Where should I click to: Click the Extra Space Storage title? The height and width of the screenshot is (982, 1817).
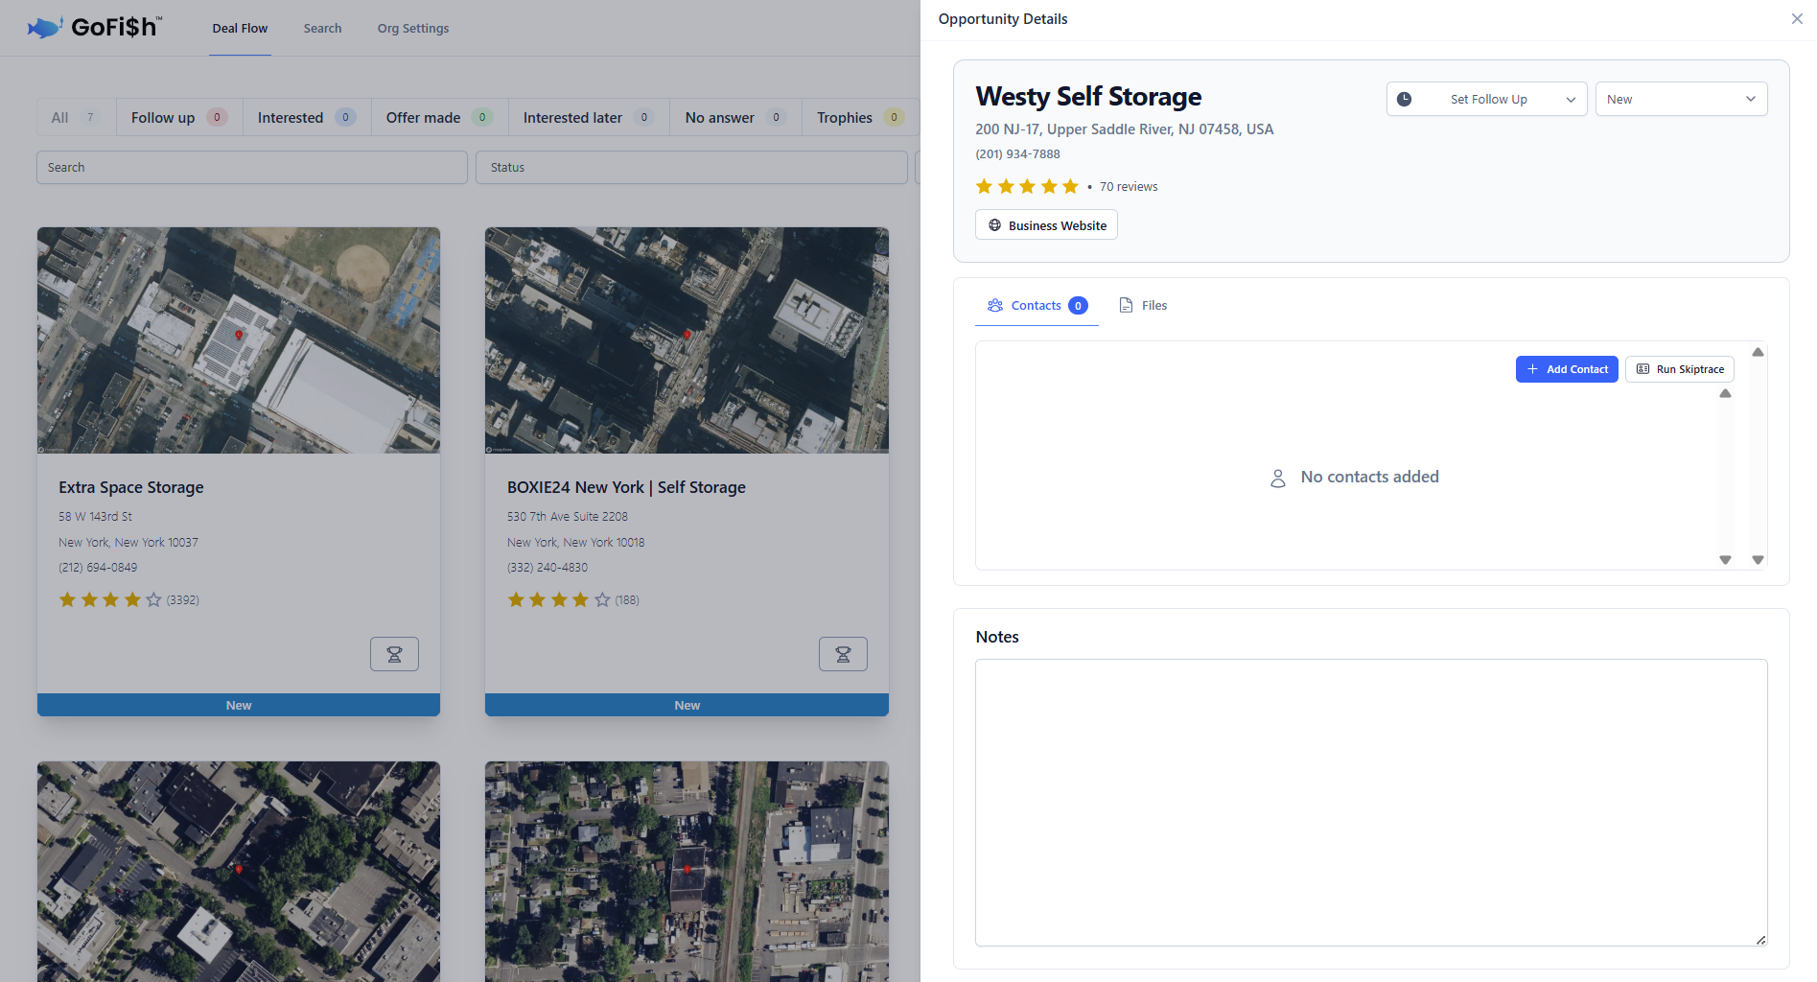click(x=131, y=487)
